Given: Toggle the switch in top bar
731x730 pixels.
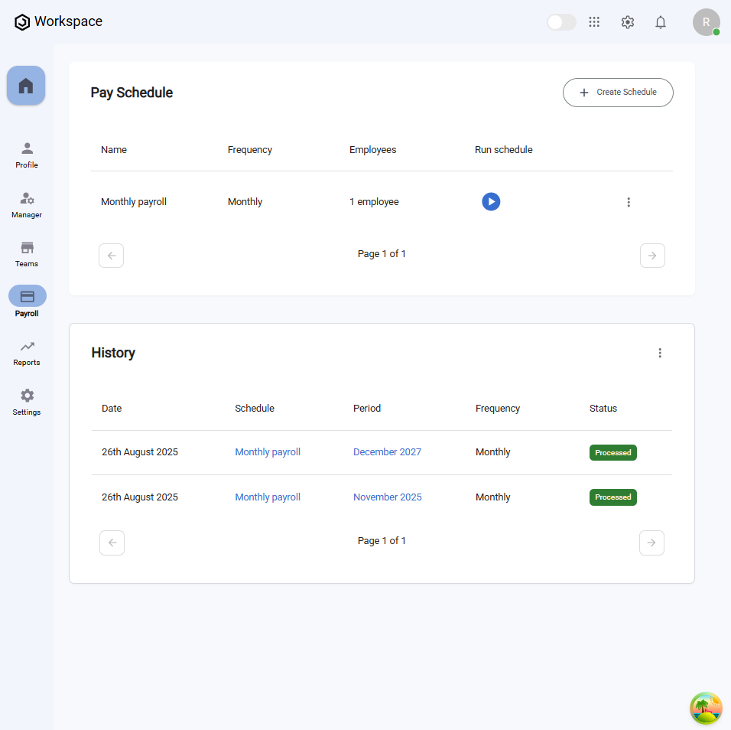Looking at the screenshot, I should [561, 22].
